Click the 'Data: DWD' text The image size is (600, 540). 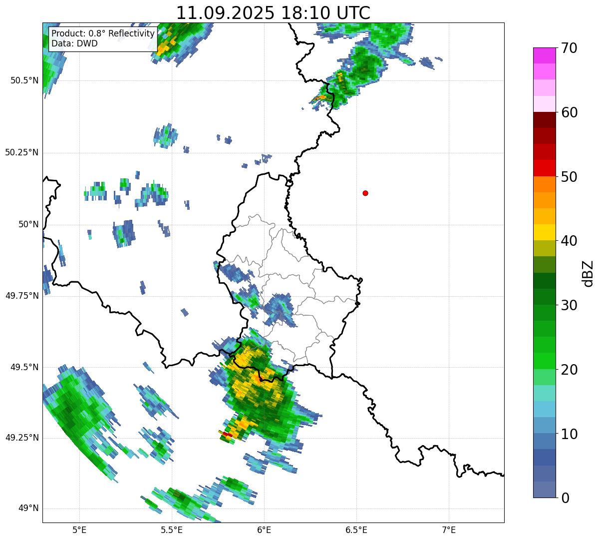pos(74,43)
